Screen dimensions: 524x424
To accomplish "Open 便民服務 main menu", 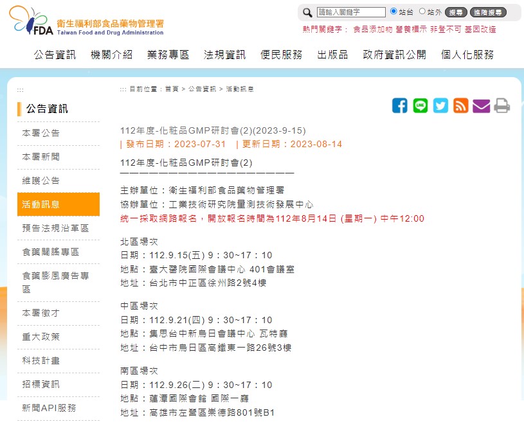I will pyautogui.click(x=282, y=55).
